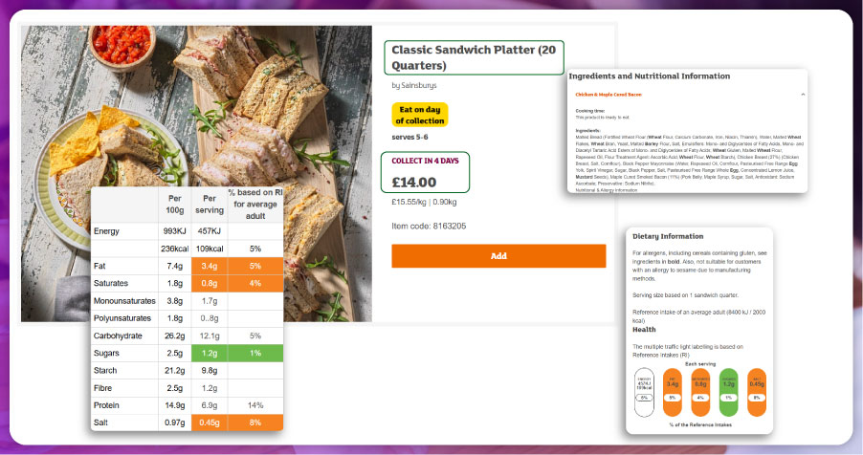
Task: Click the Chicken & Maple Cured Bacon heading
Action: tap(608, 96)
